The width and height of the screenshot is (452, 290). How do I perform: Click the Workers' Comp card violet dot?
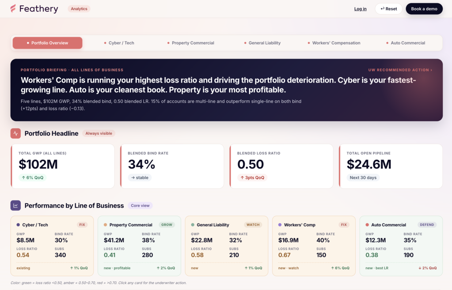pyautogui.click(x=280, y=225)
